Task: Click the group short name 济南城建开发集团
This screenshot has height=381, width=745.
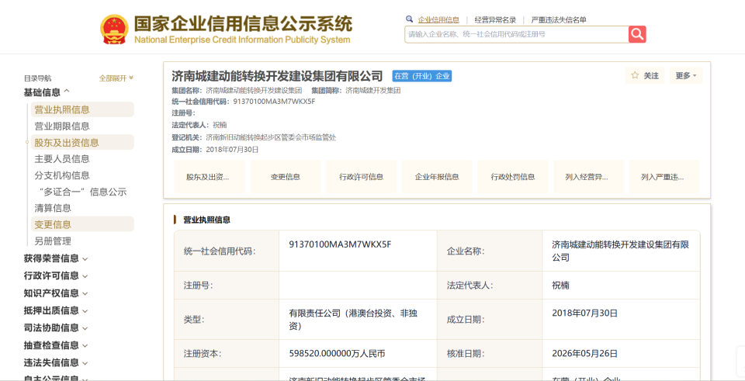Action: 373,90
